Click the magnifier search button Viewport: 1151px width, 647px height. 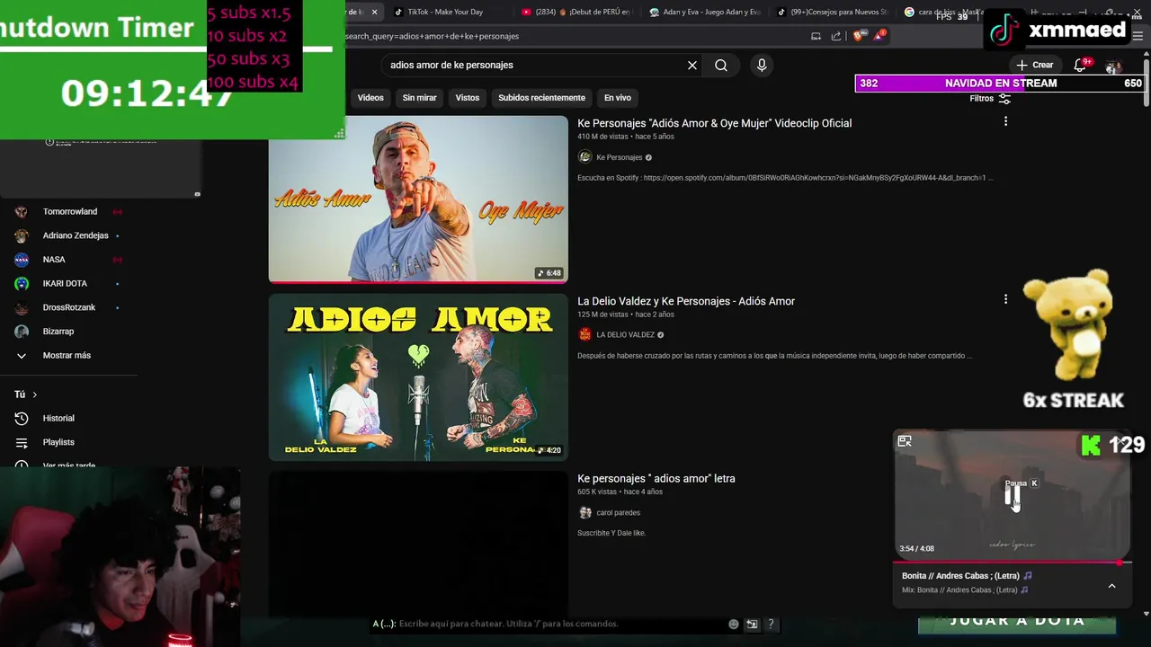click(721, 65)
